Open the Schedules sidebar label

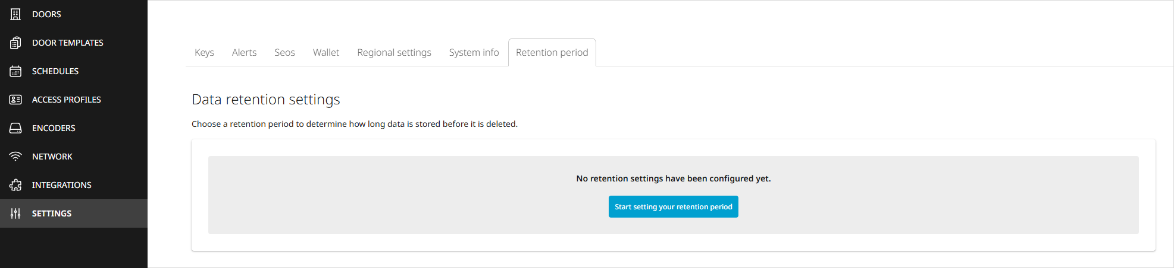pos(55,71)
